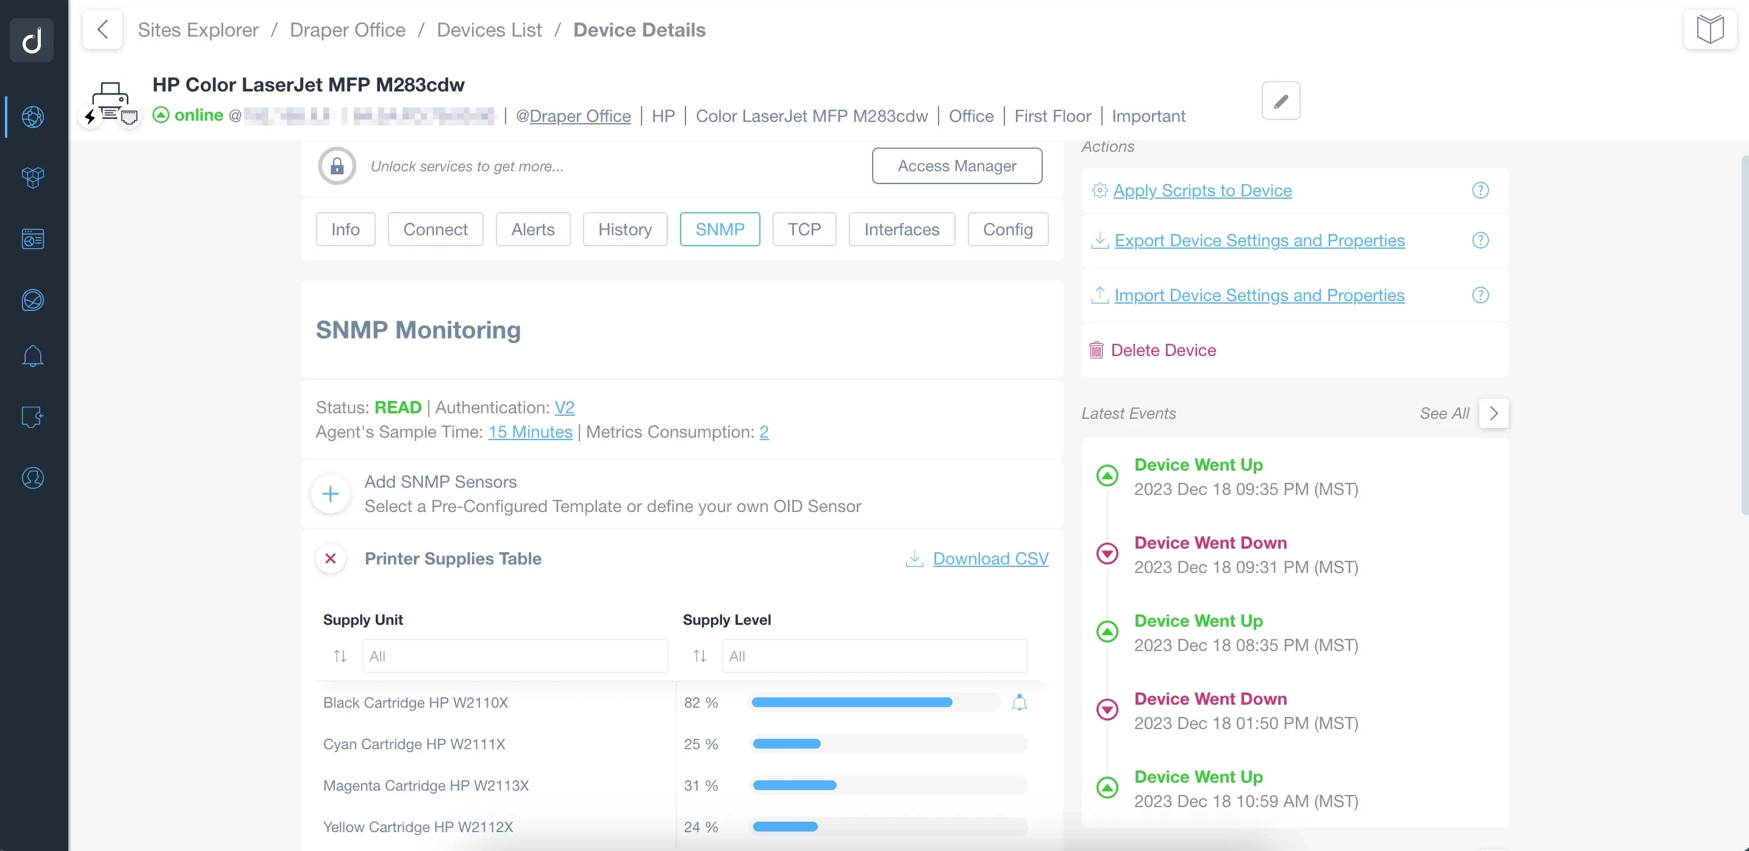Open the V2 authentication setting
Image resolution: width=1749 pixels, height=851 pixels.
click(x=564, y=408)
